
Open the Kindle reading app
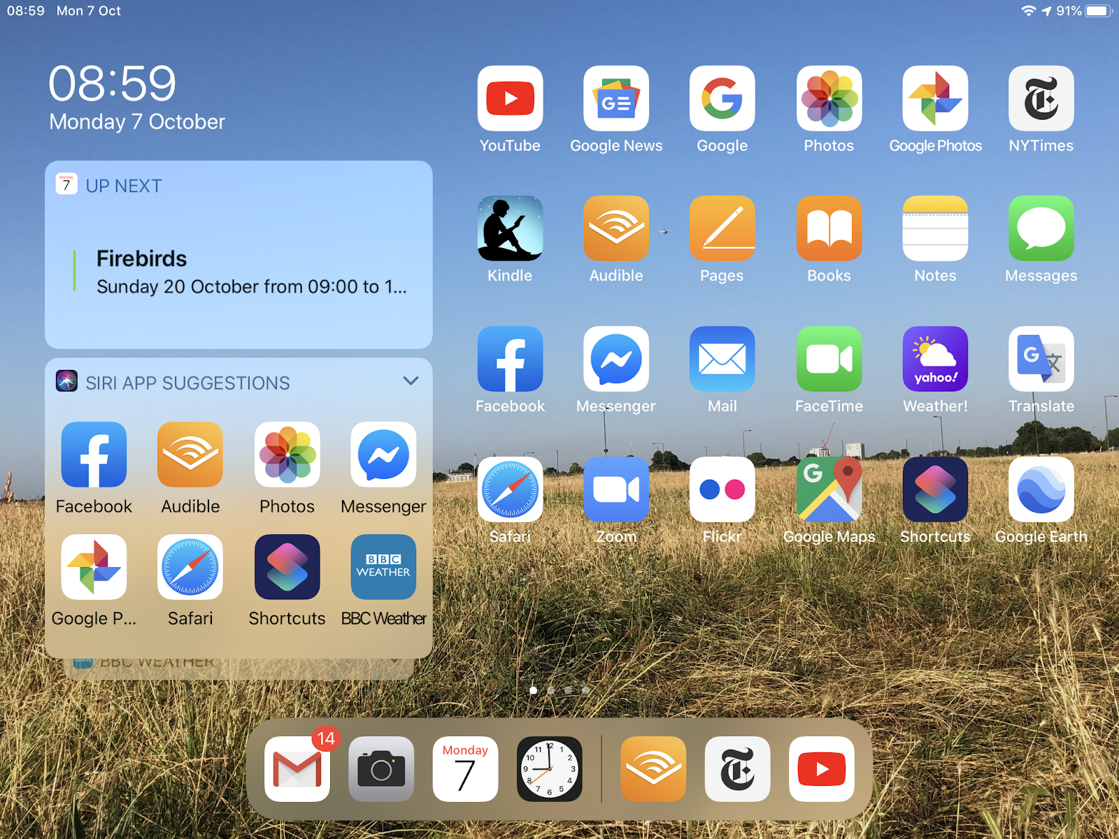tap(510, 229)
